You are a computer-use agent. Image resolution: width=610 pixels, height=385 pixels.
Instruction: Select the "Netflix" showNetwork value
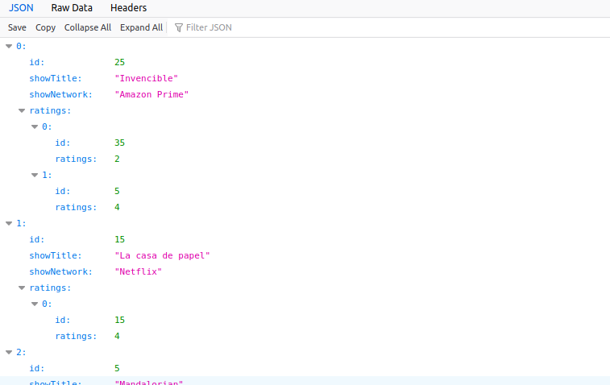138,271
